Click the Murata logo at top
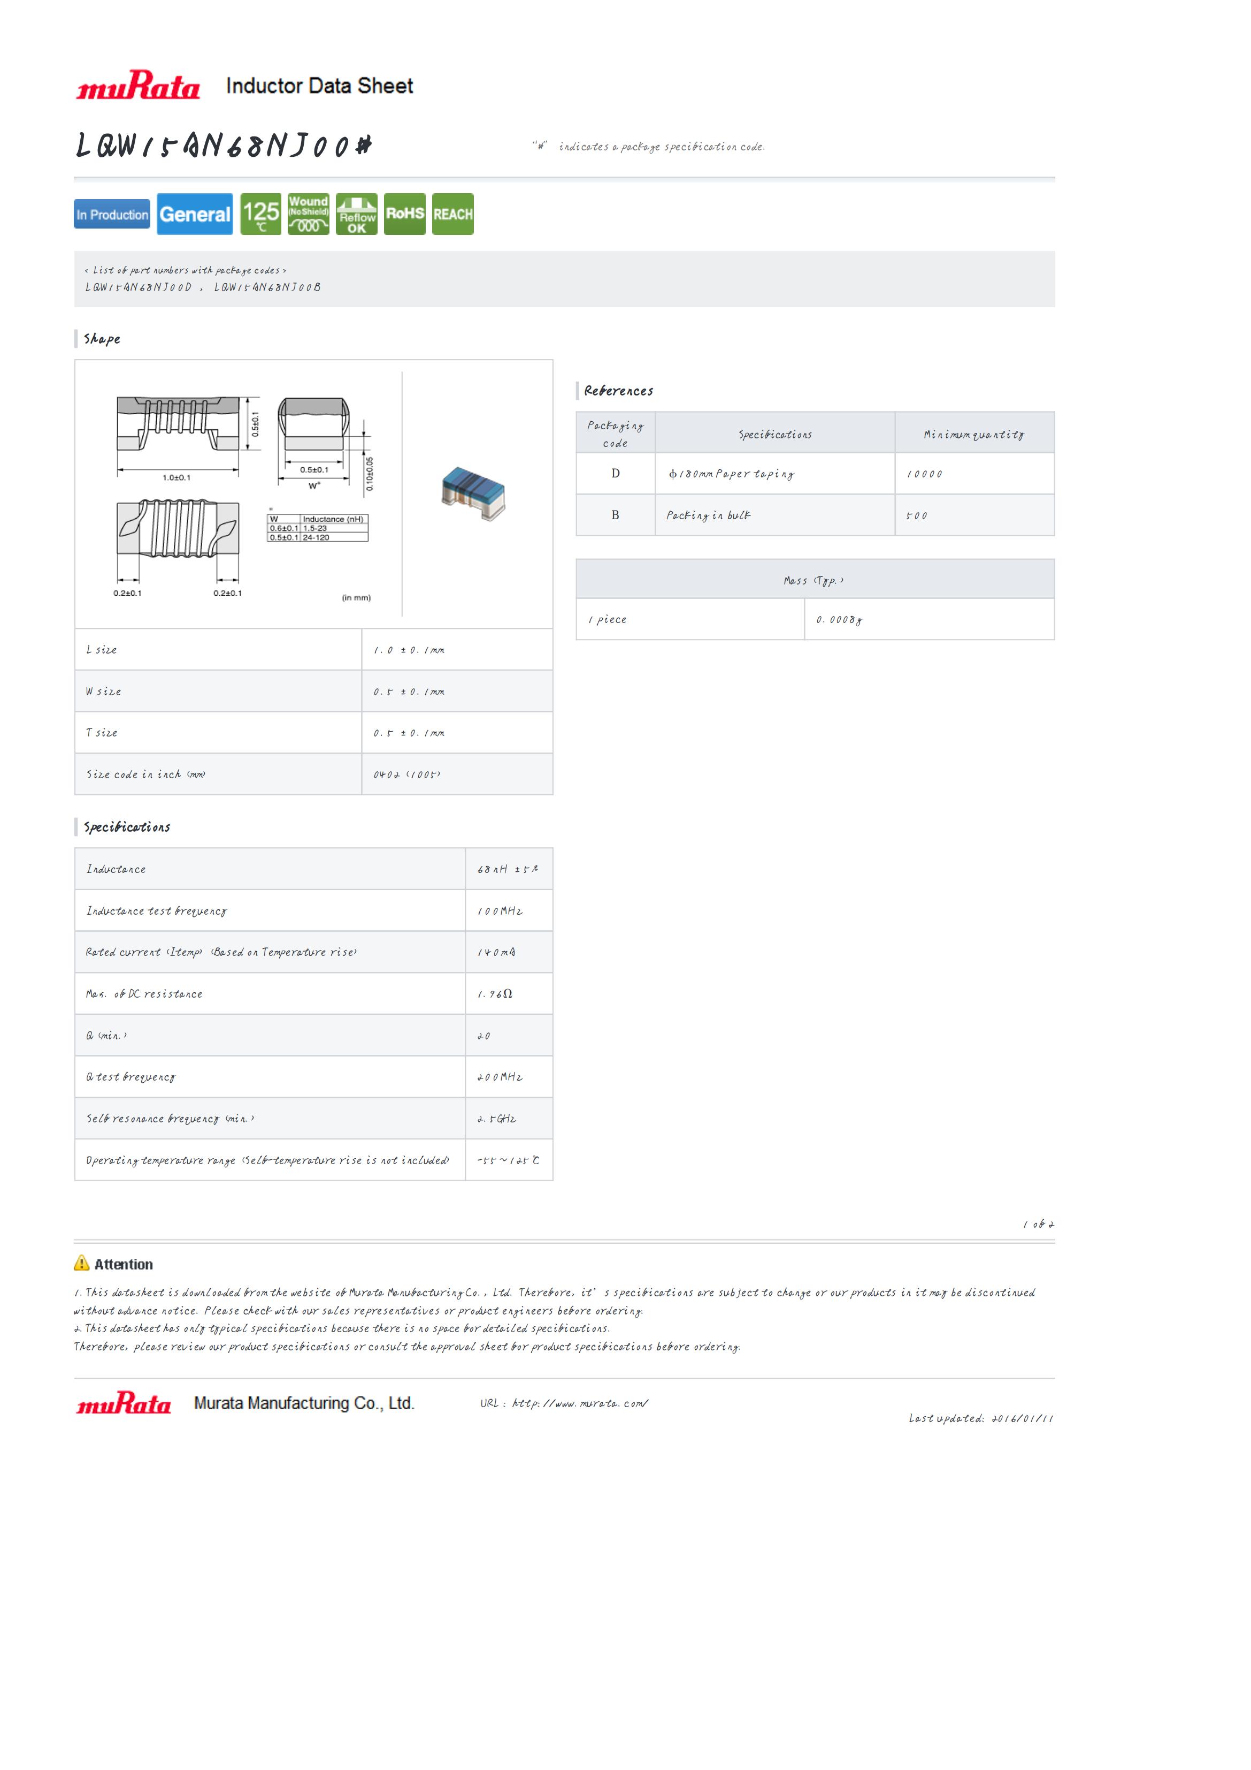 [x=138, y=85]
